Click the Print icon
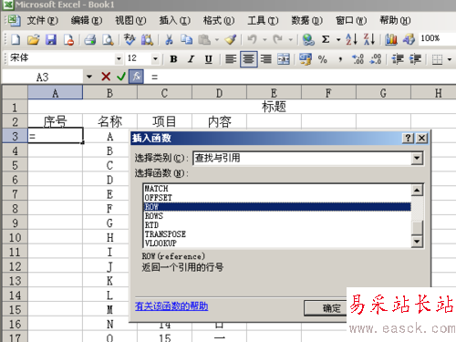The image size is (456, 342). (90, 39)
